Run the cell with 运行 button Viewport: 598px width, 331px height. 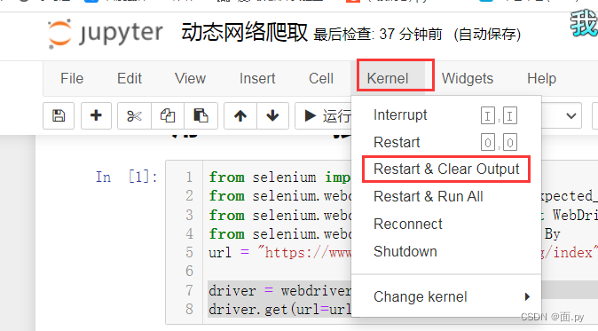[324, 115]
